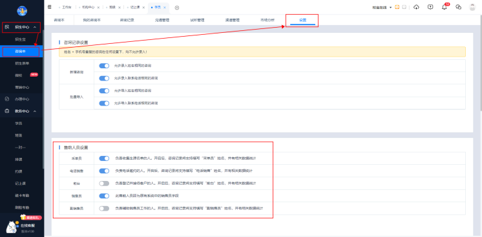Toggle allow importing same-phone consultation (批量导入)
This screenshot has height=237, width=482.
coord(104,103)
